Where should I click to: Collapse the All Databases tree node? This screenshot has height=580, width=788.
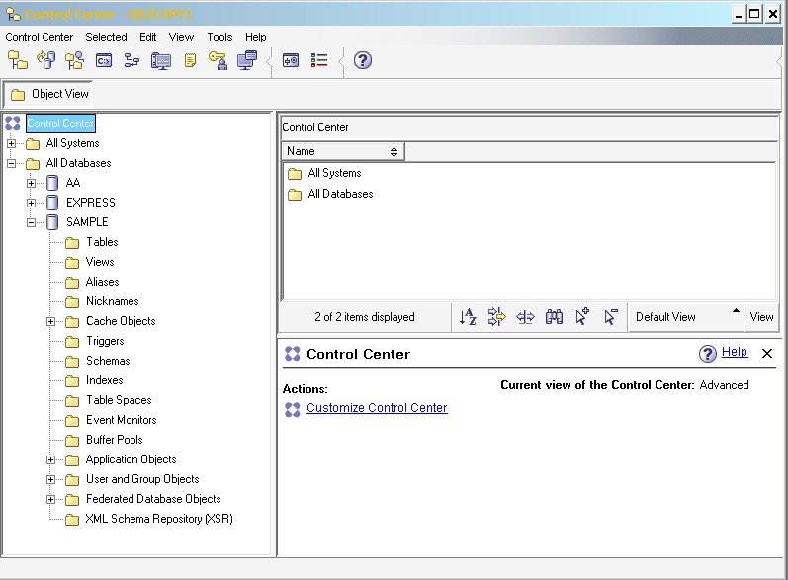(11, 164)
